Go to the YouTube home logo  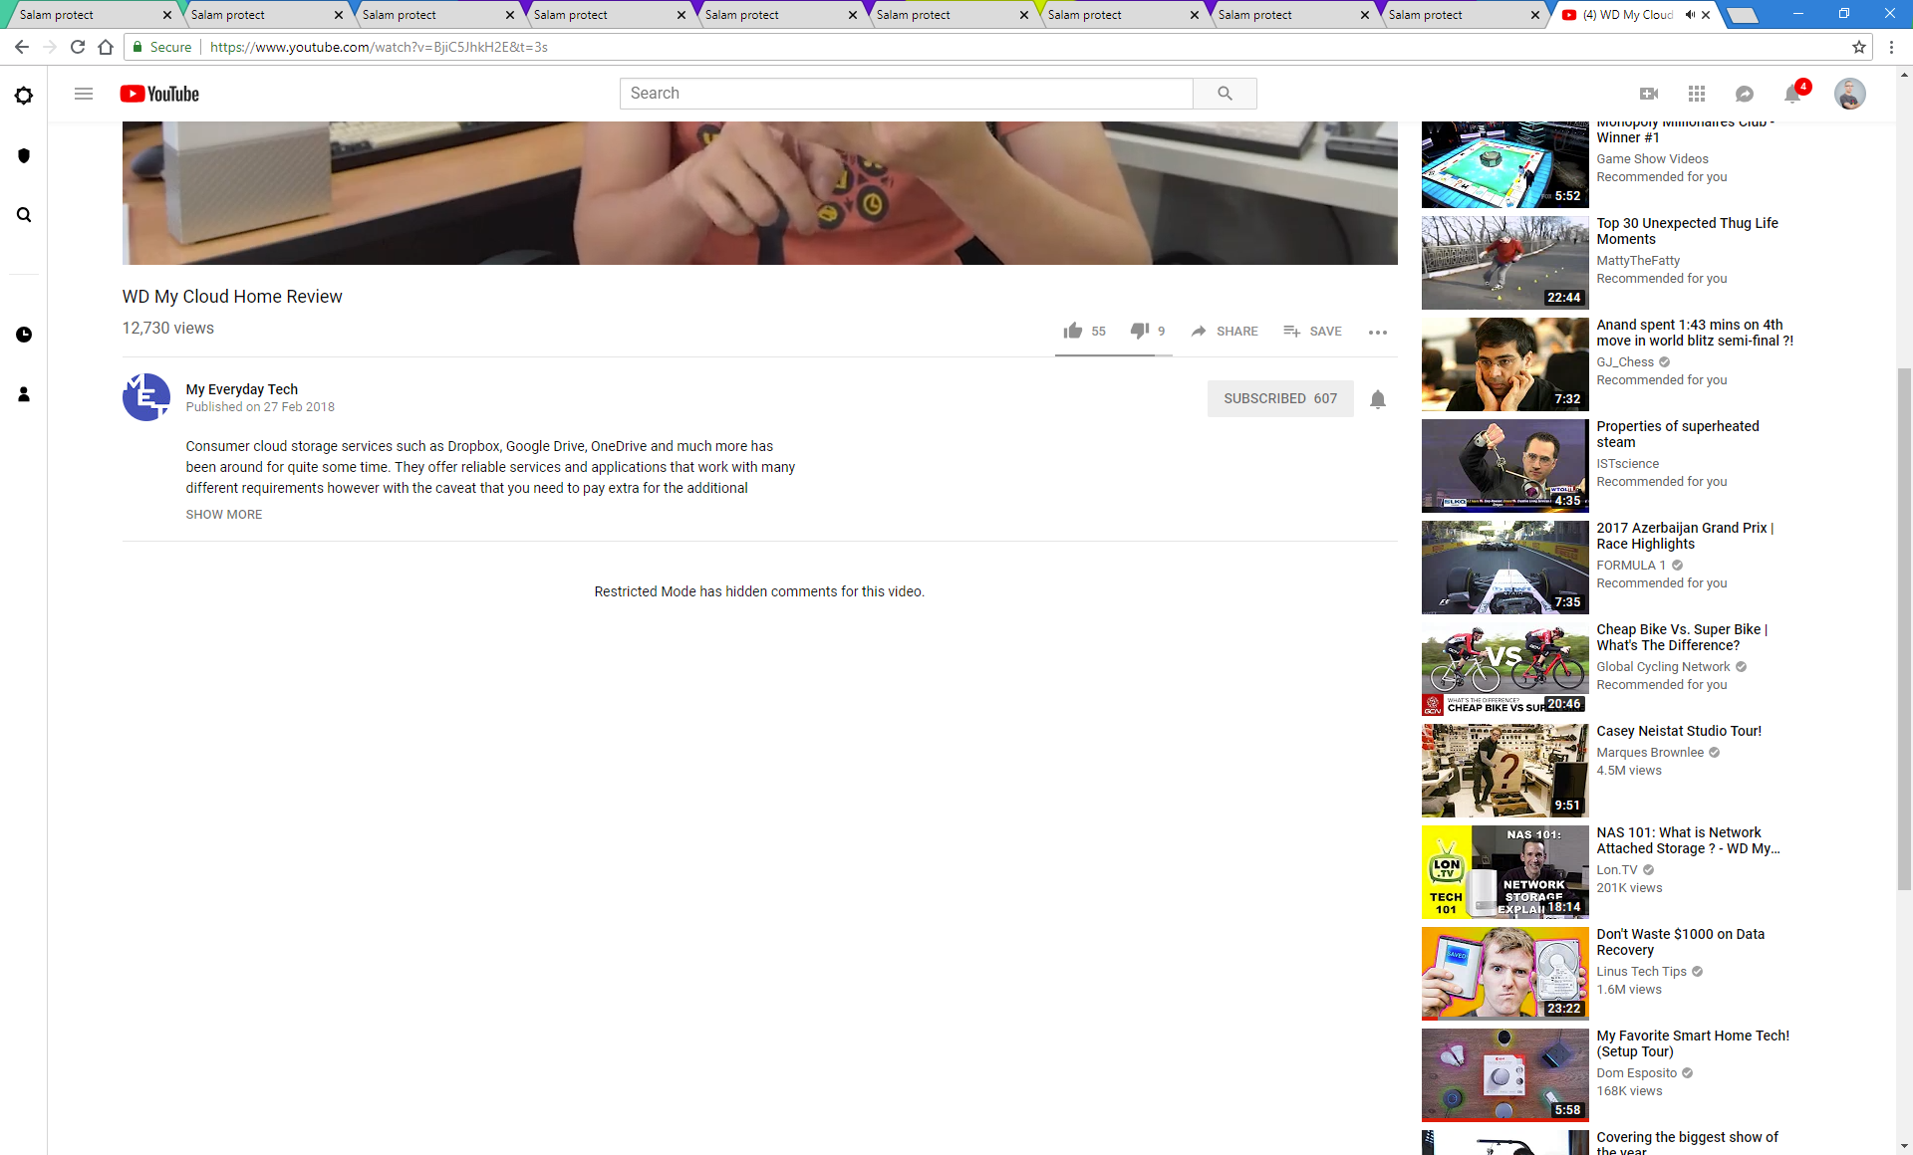click(x=159, y=94)
